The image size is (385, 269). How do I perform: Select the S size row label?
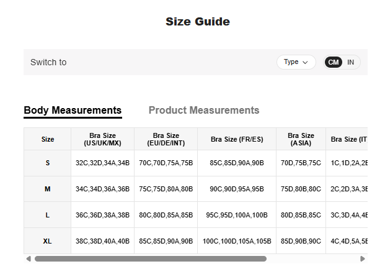[x=48, y=163]
